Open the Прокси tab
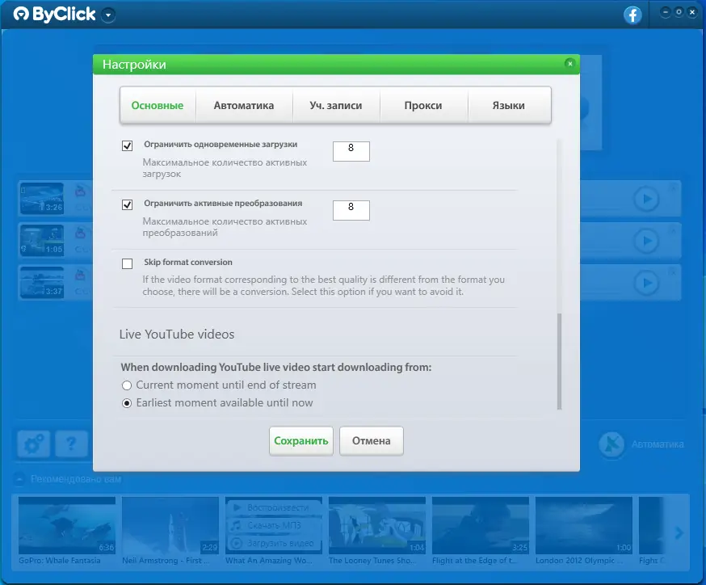Viewport: 706px width, 585px height. (422, 105)
